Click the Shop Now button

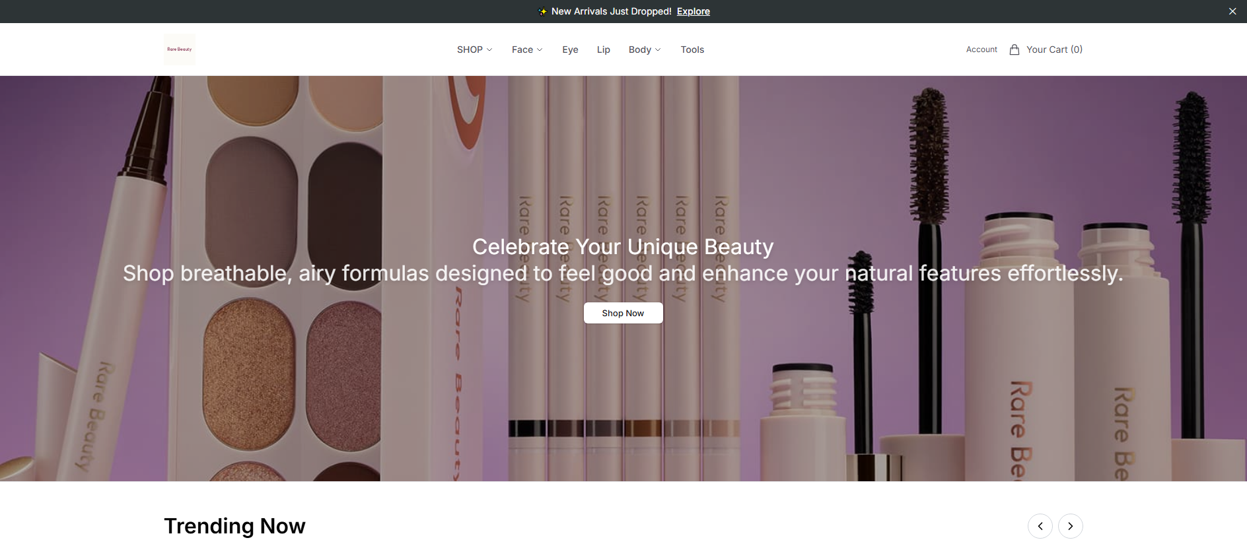(623, 313)
